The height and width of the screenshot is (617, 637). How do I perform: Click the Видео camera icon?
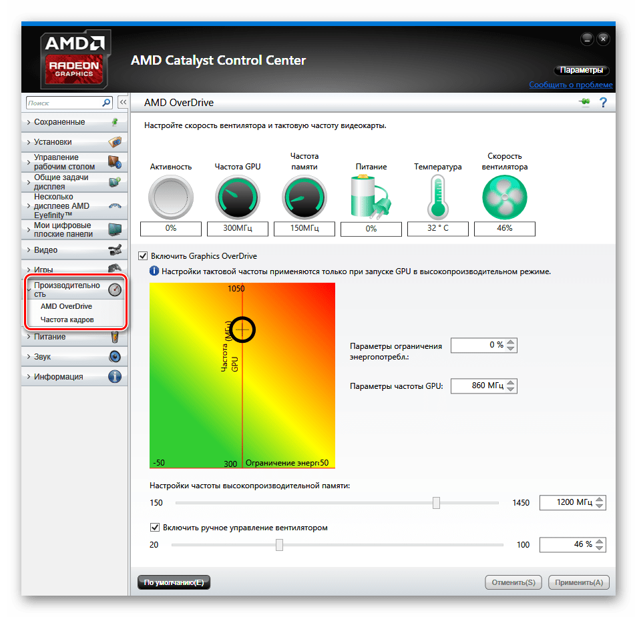115,249
